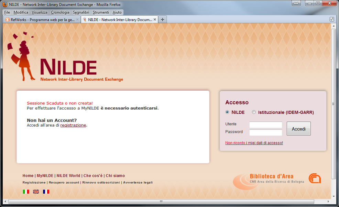The image size is (339, 207).
Task: Click the RefWorks tab favicon
Action: [7, 20]
